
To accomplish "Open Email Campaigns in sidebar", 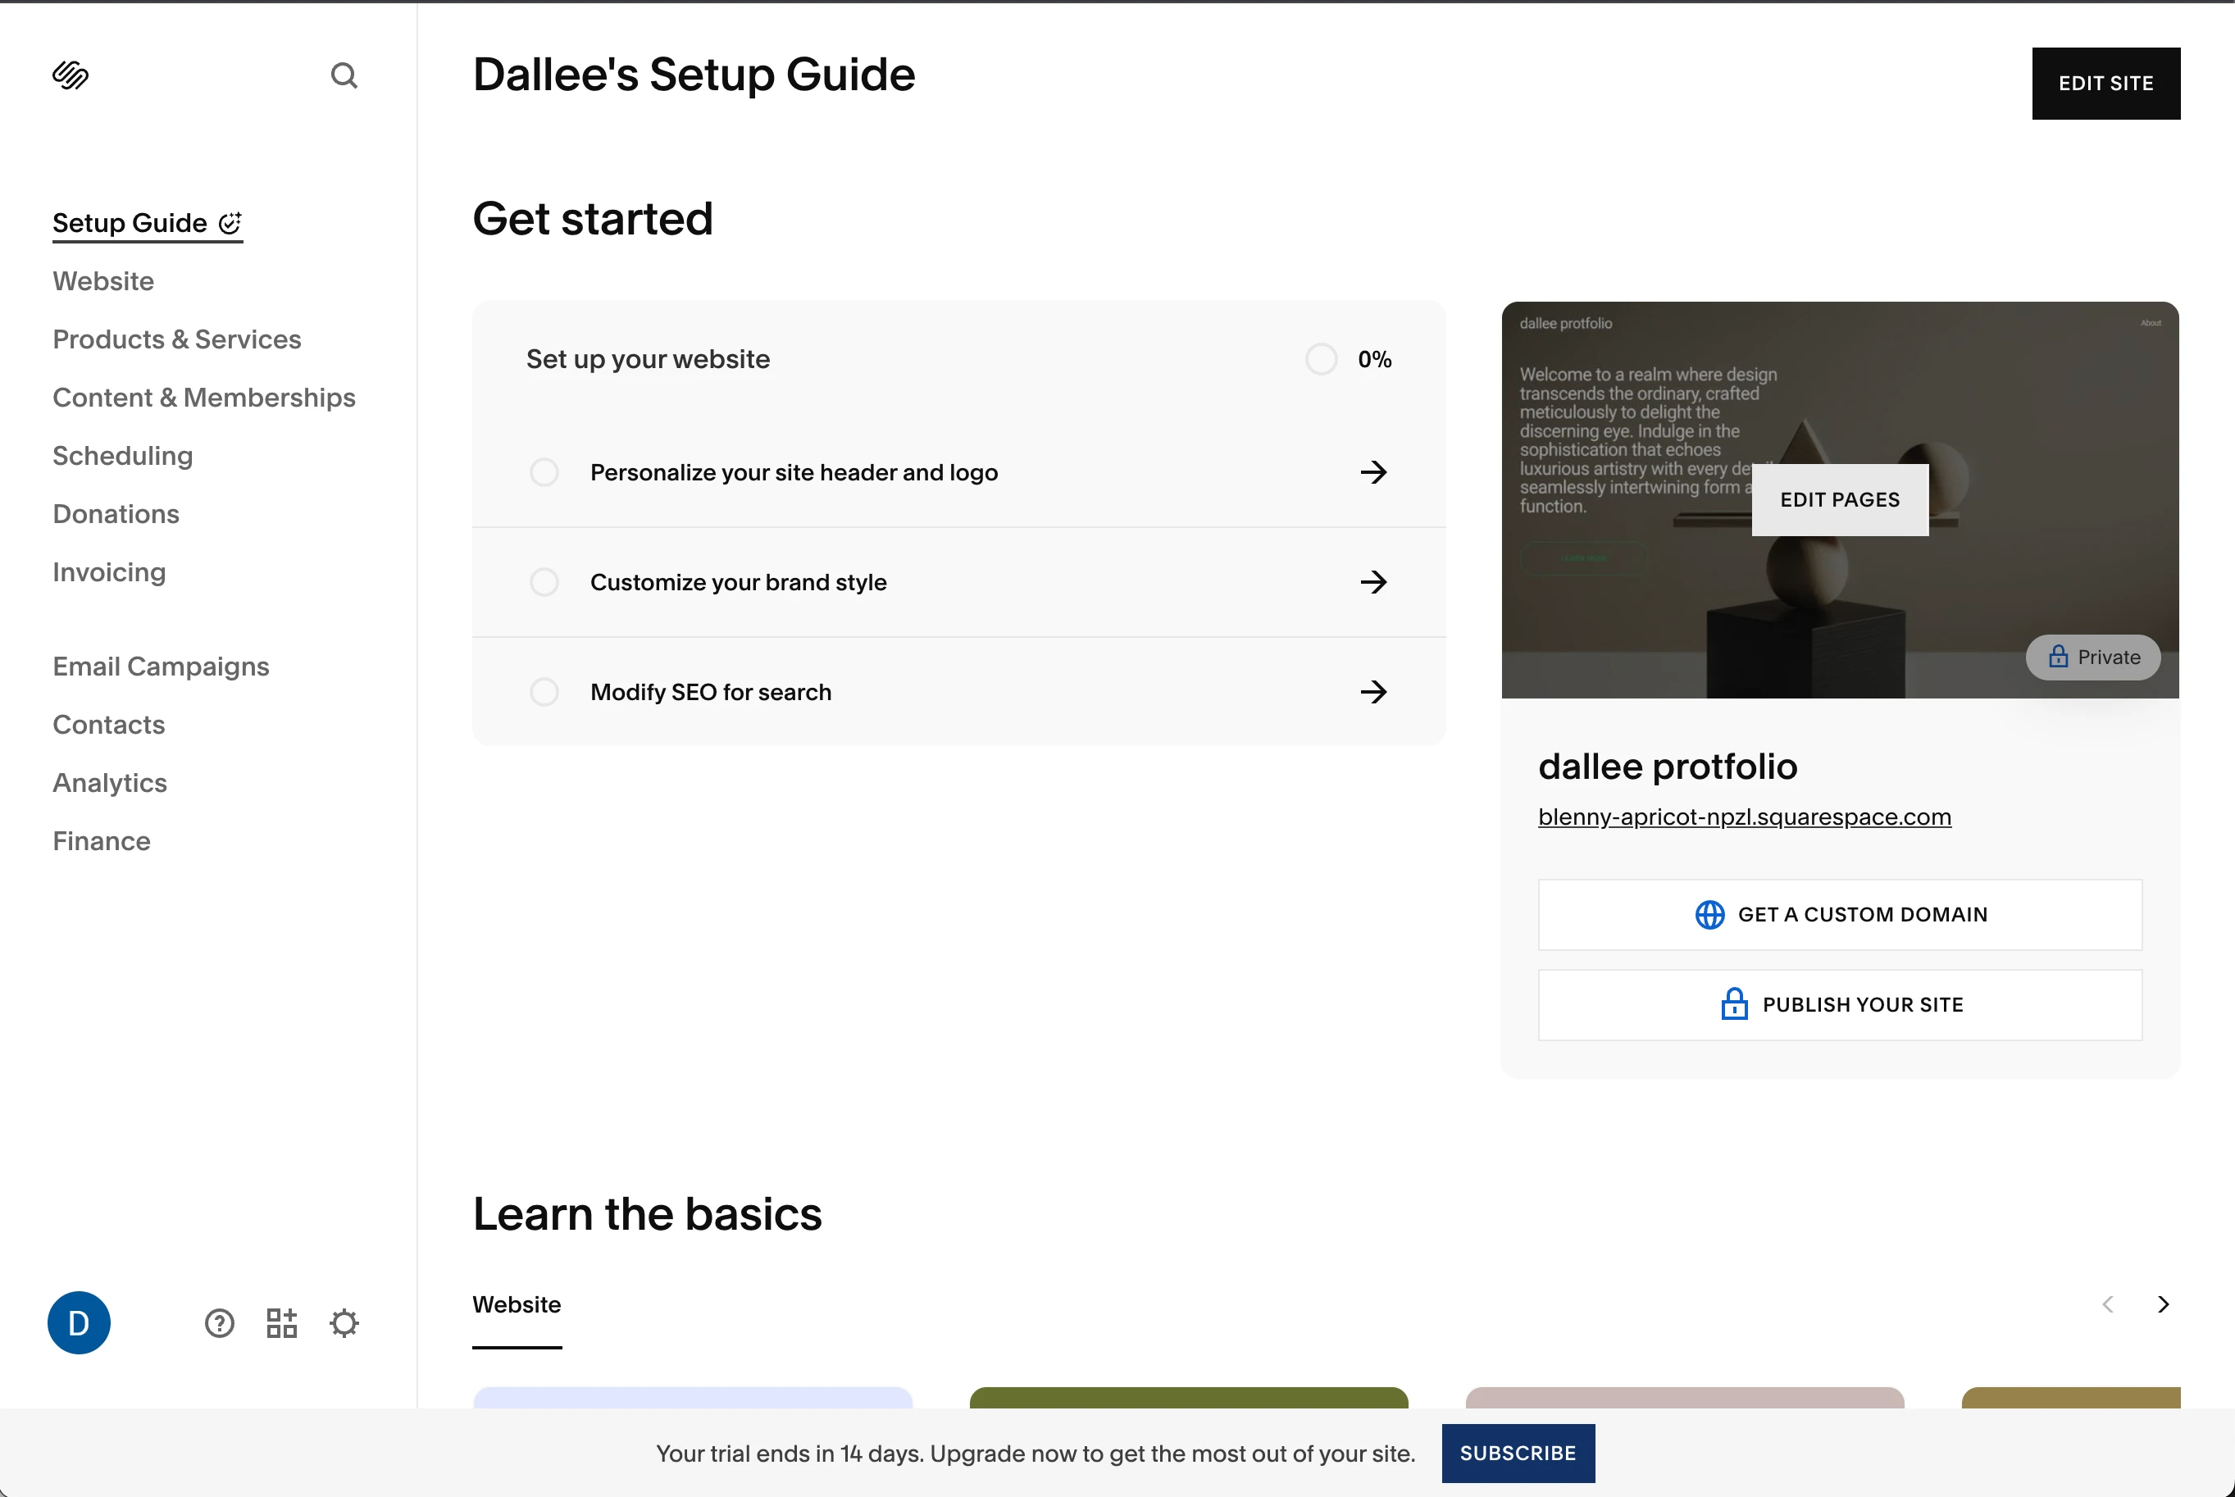I will (x=161, y=667).
